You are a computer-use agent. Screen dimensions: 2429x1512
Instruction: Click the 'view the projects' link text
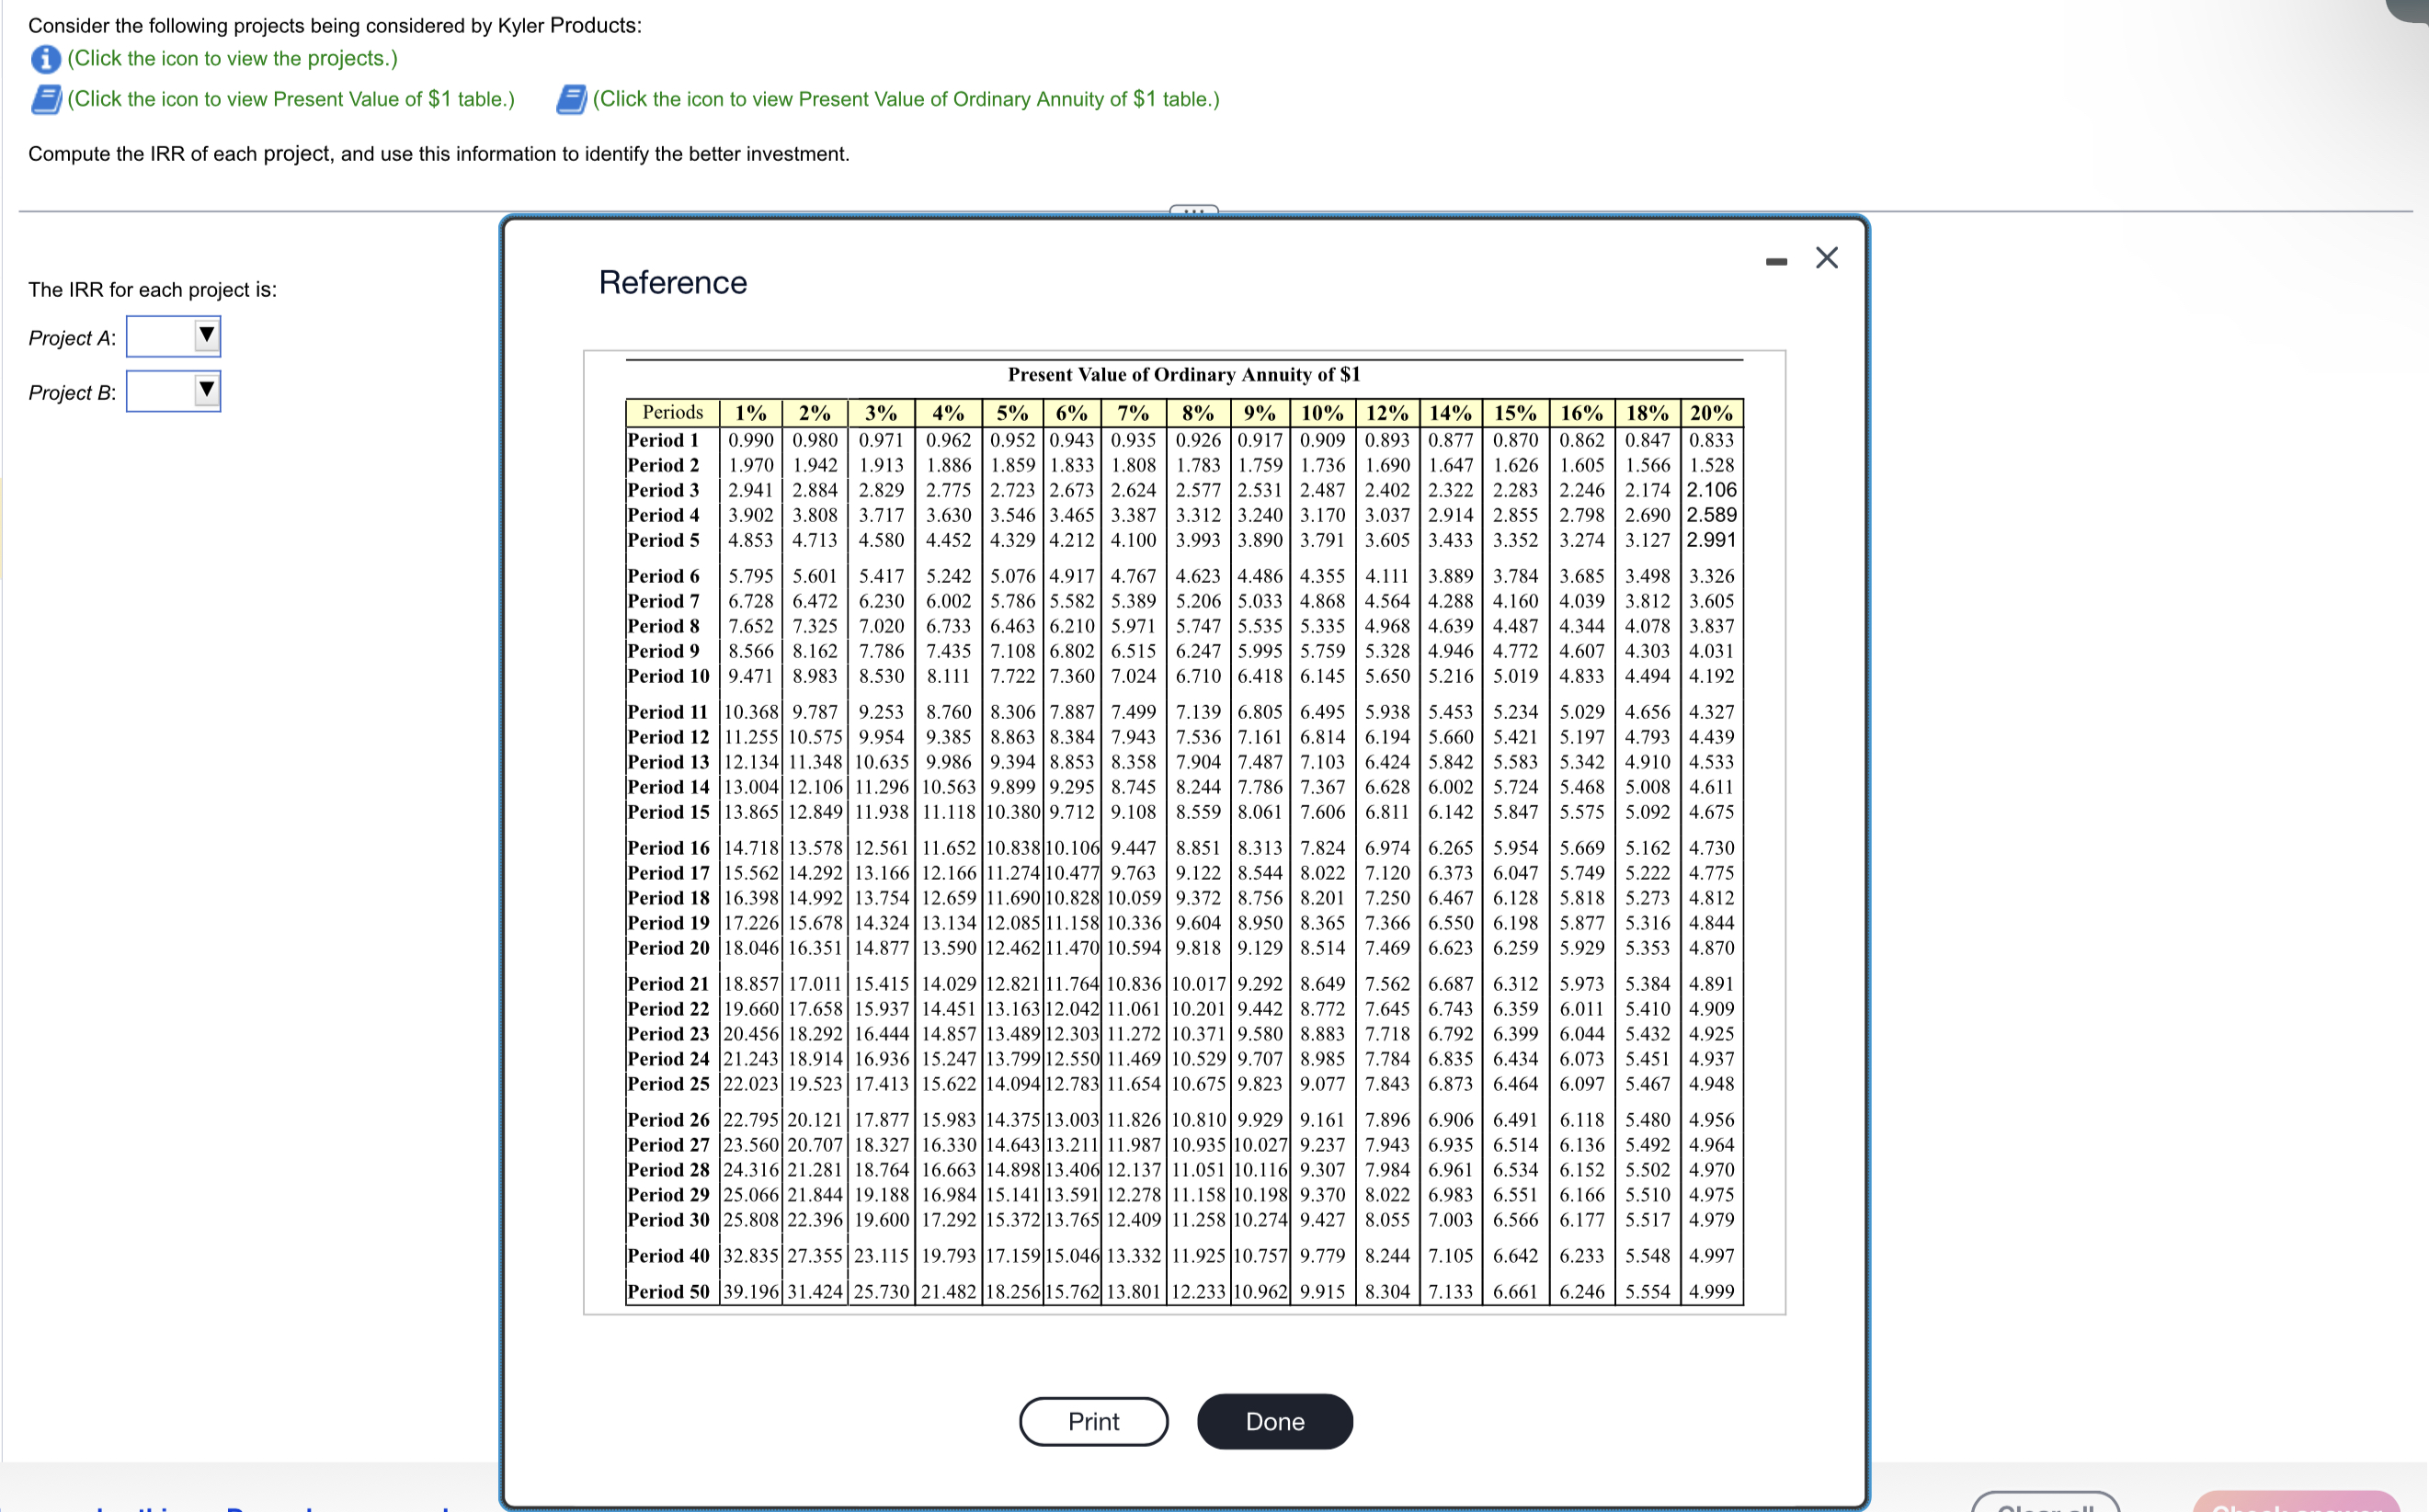[x=232, y=59]
